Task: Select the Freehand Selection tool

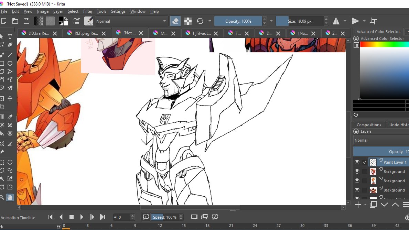Action: tap(10, 171)
